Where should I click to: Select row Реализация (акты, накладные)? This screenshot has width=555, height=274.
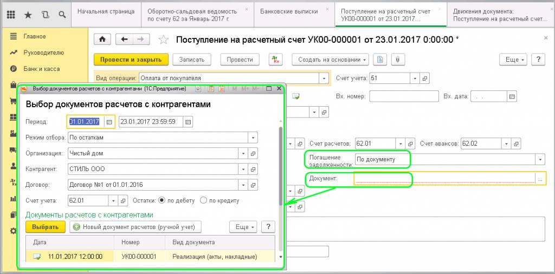151,257
